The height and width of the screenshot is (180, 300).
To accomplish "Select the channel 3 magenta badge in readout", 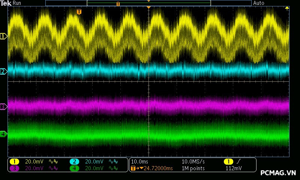I will pos(14,168).
